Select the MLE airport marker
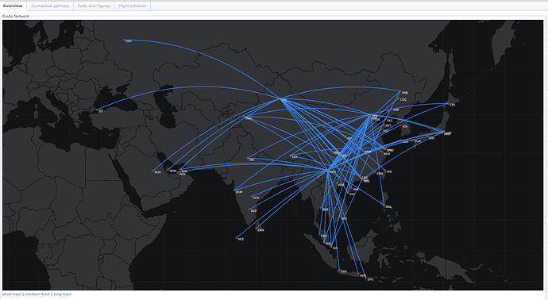This screenshot has height=300, width=548. (237, 238)
